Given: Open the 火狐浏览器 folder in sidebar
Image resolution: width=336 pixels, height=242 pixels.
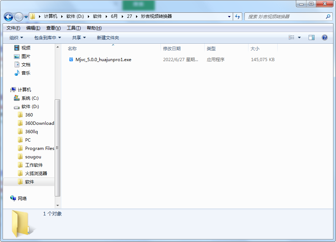Looking at the screenshot, I should pyautogui.click(x=32, y=173).
